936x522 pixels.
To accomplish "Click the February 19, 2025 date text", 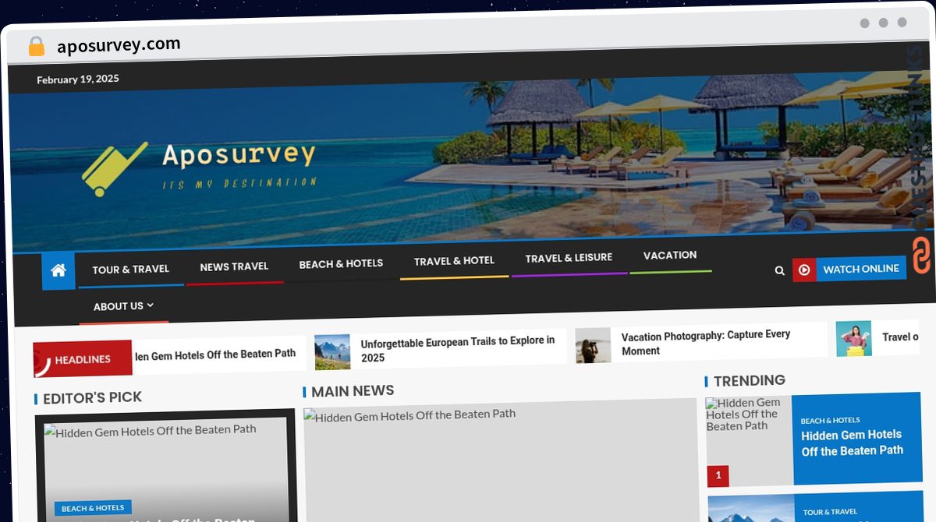I will pyautogui.click(x=78, y=79).
